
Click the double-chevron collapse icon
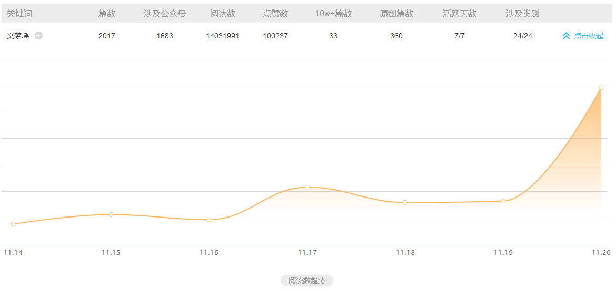[566, 36]
